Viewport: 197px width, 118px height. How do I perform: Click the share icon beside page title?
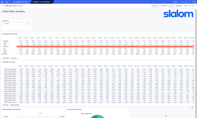(x=20, y=6)
